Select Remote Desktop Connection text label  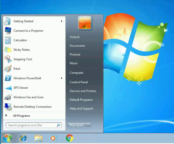point(32,107)
